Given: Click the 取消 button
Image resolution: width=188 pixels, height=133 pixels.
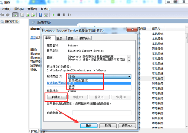Looking at the screenshot, I should coord(108,126).
